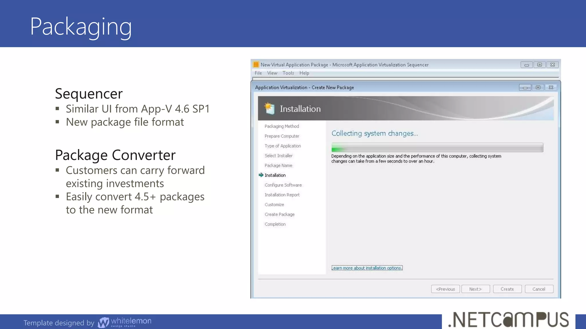Screen dimensions: 586x329
Task: Open the View menu
Action: 272,73
